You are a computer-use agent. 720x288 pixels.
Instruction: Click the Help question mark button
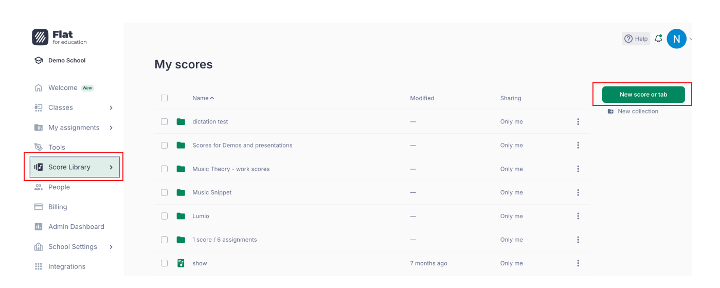pyautogui.click(x=636, y=39)
